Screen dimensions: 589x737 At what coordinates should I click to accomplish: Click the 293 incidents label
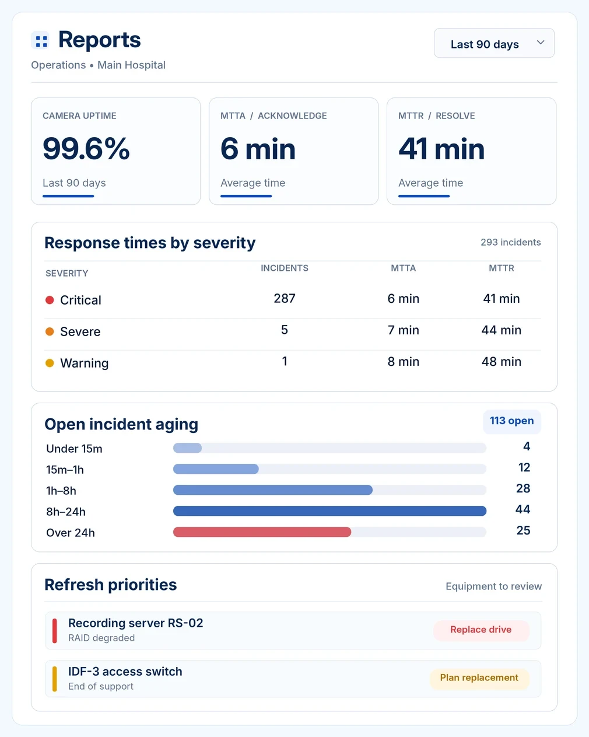pyautogui.click(x=511, y=242)
